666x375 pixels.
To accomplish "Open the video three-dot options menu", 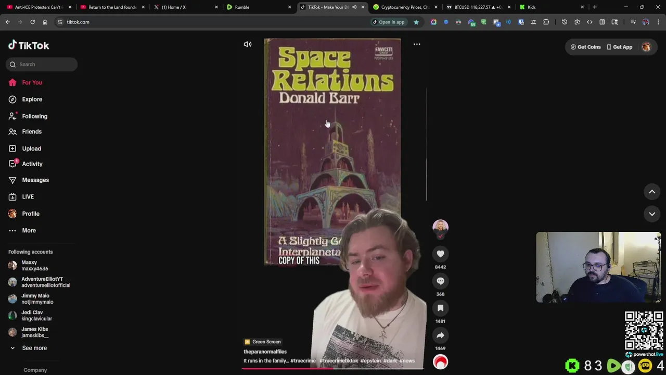I will [417, 44].
